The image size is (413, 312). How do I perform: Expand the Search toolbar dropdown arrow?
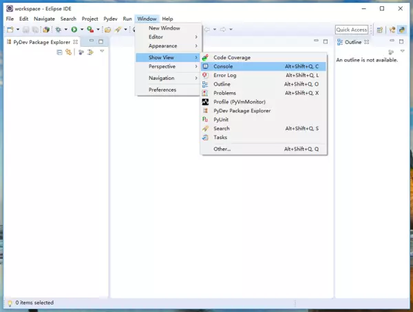click(x=126, y=30)
